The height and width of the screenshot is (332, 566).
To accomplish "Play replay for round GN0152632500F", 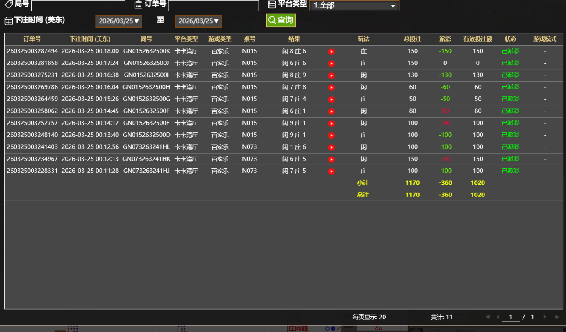I will point(331,111).
